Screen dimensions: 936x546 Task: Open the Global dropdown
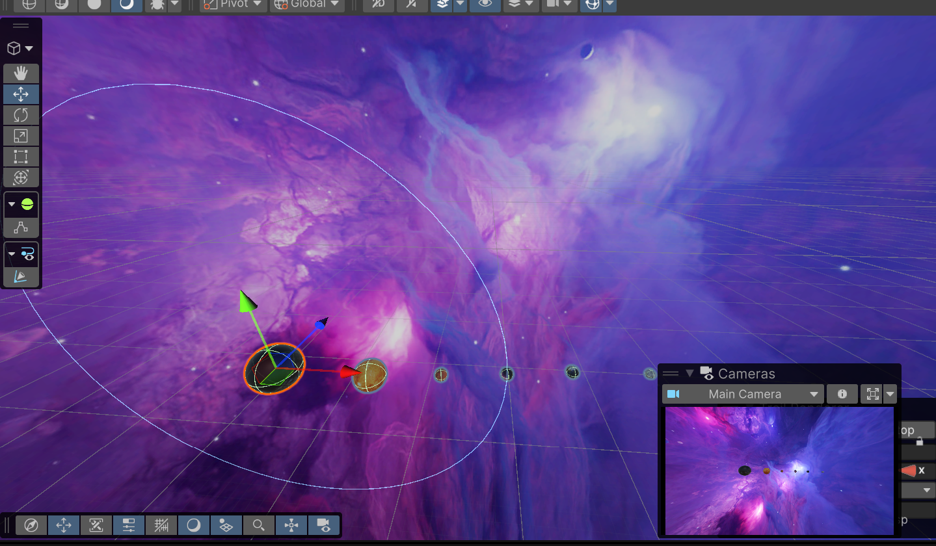point(308,5)
